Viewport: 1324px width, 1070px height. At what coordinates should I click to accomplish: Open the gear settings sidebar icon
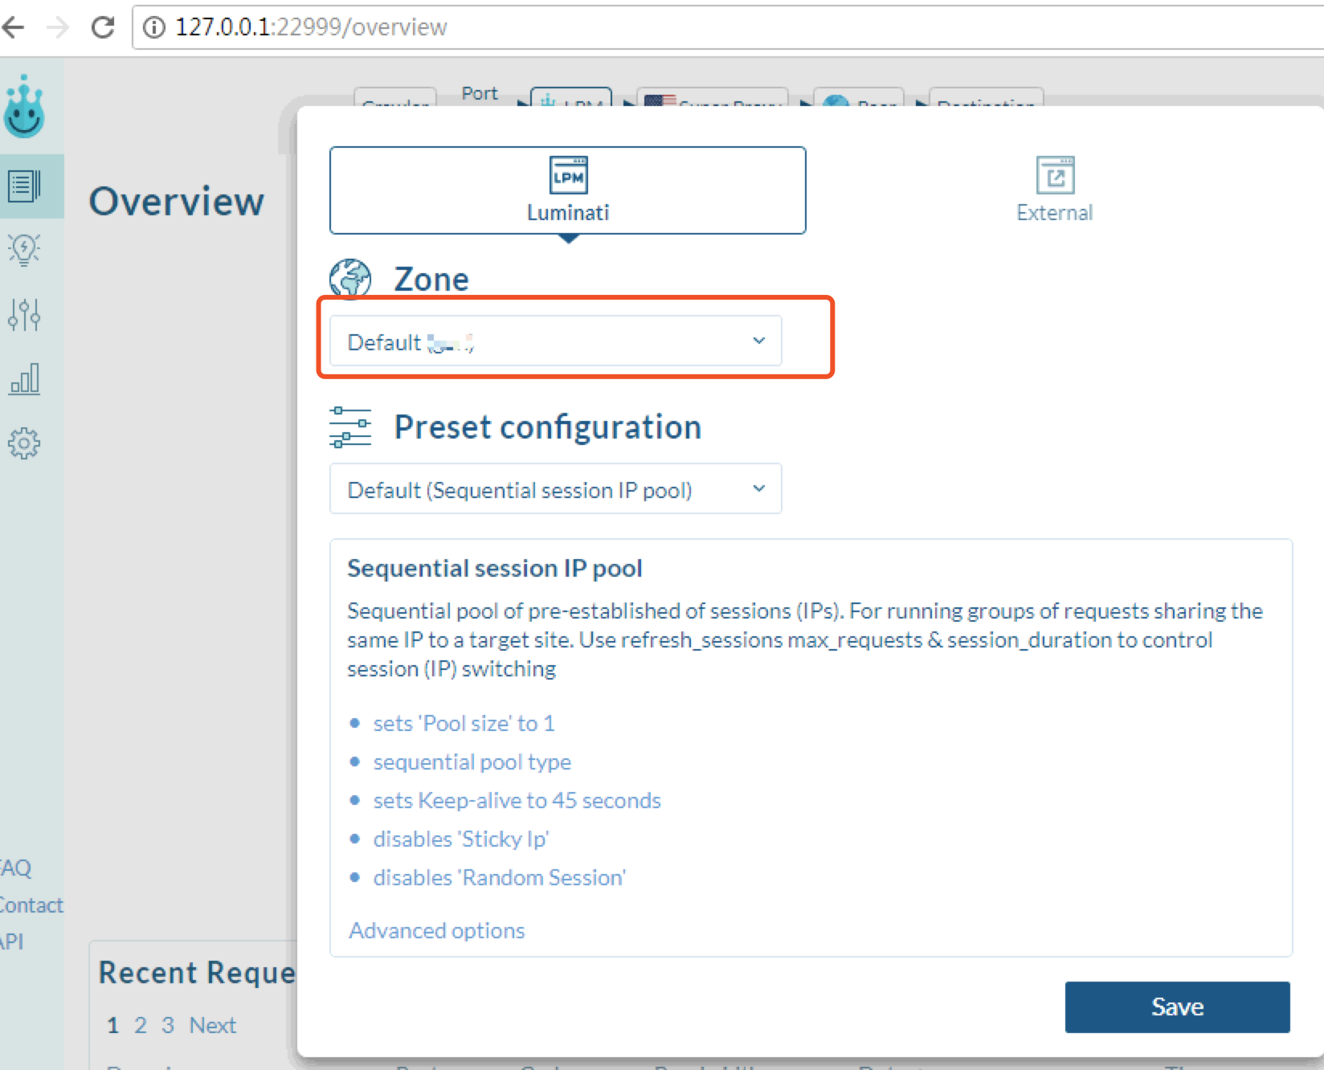(x=24, y=443)
